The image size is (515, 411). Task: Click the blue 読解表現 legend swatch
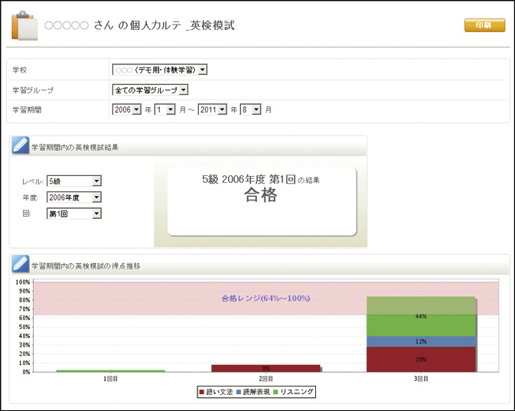239,392
